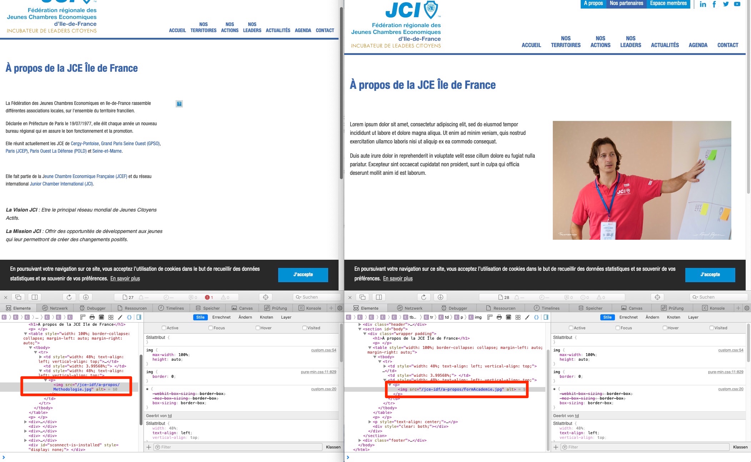Click reload icon in left inspector toolbar

[x=69, y=297]
